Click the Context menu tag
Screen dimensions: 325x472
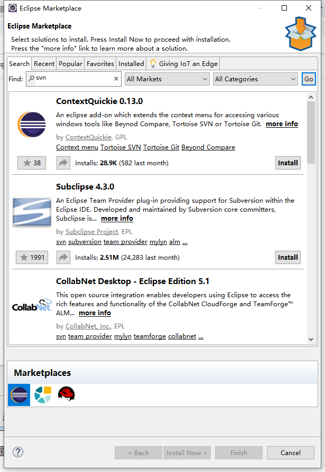click(77, 147)
